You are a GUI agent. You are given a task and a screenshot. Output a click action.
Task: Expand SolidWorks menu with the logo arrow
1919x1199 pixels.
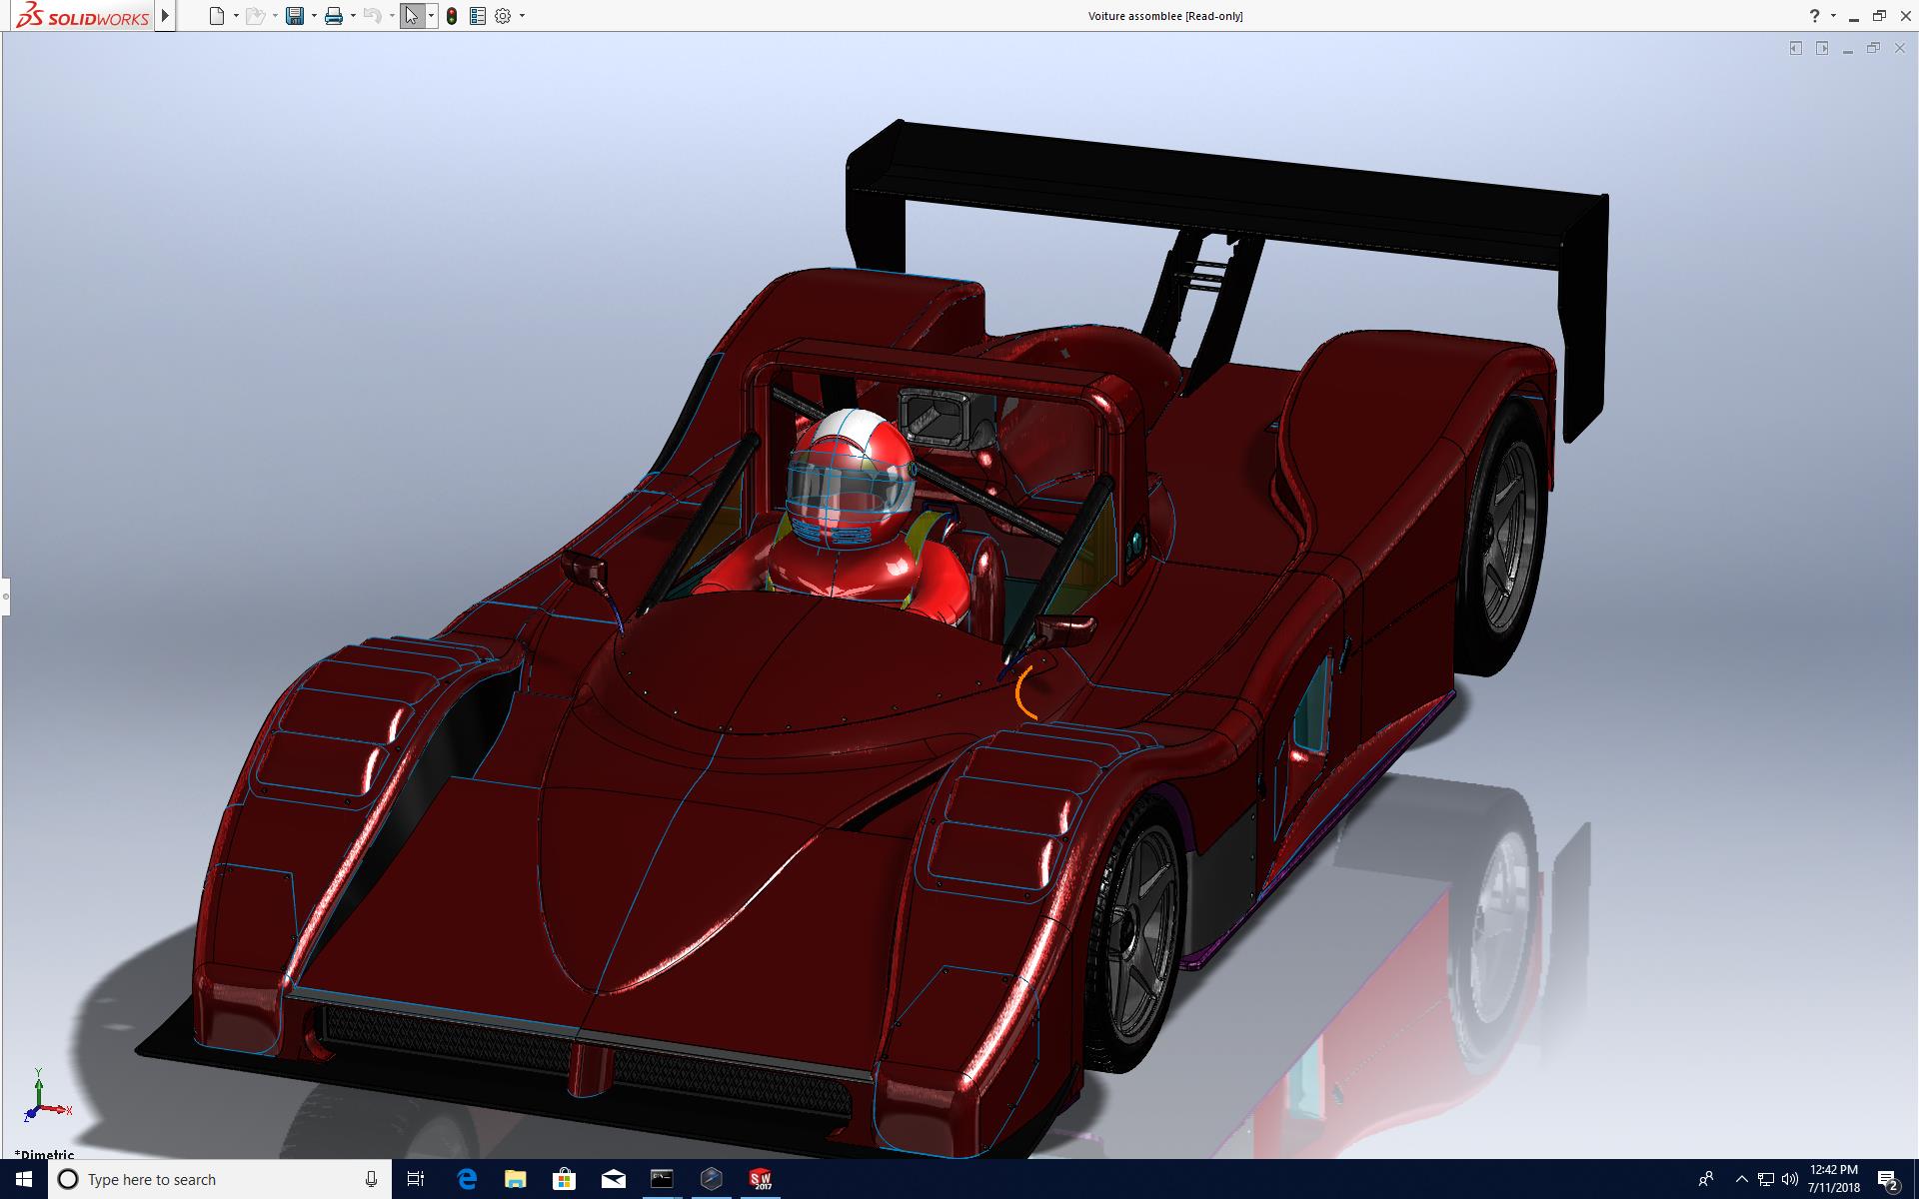point(166,16)
